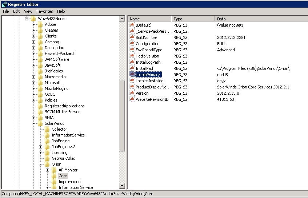The height and width of the screenshot is (198, 308).
Task: Click the JavaSoft folder icon
Action: click(40, 65)
